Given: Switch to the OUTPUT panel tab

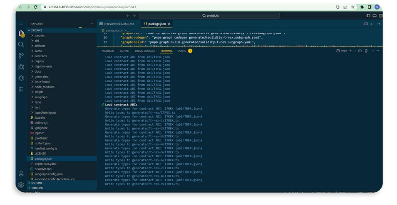Looking at the screenshot, I should pos(124,51).
